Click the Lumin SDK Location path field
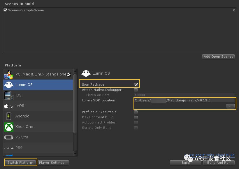This screenshot has height=169, width=239. coord(184,100)
